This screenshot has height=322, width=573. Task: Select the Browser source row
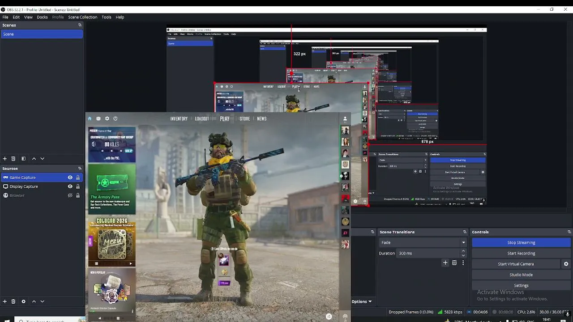(x=42, y=195)
